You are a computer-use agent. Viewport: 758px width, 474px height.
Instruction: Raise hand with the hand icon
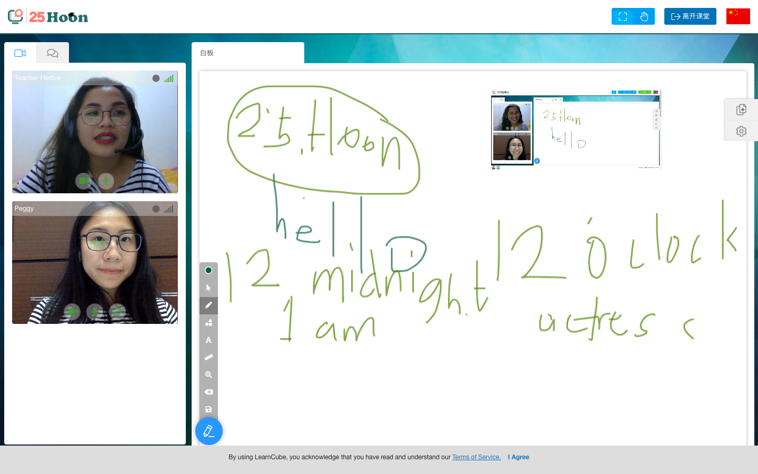pyautogui.click(x=644, y=16)
